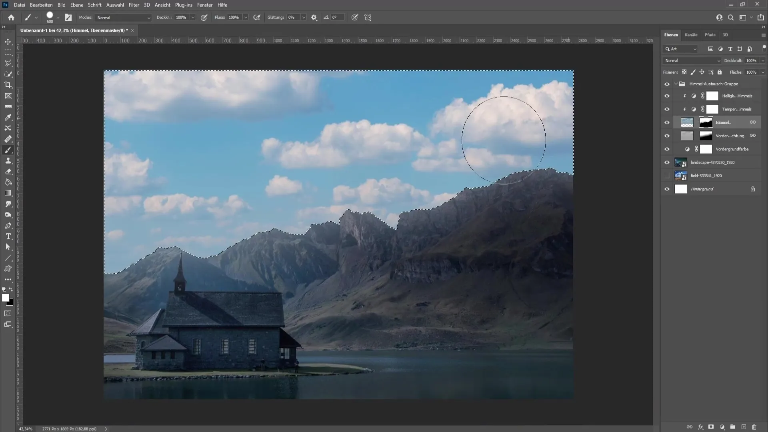Switch to the Kanäle tab
This screenshot has width=768, height=432.
691,35
